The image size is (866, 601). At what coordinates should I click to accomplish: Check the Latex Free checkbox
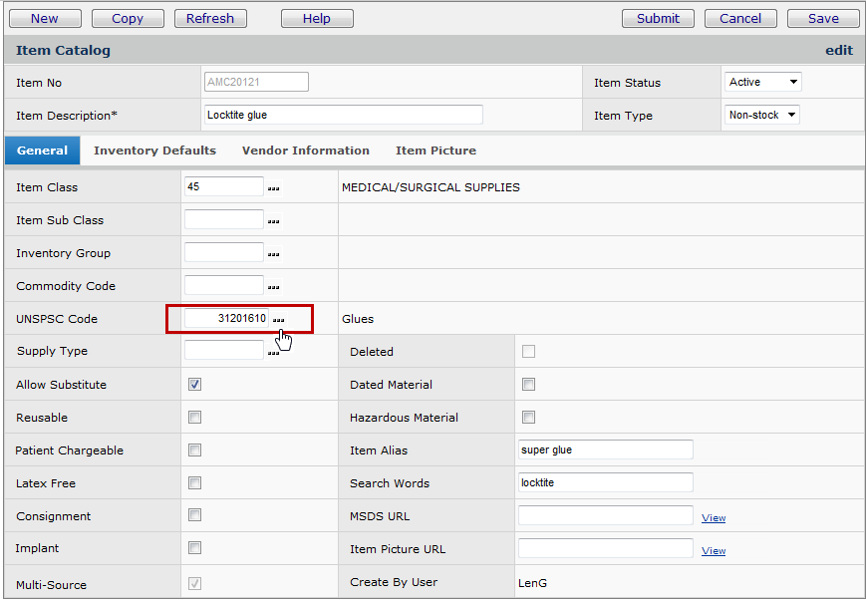click(x=195, y=483)
